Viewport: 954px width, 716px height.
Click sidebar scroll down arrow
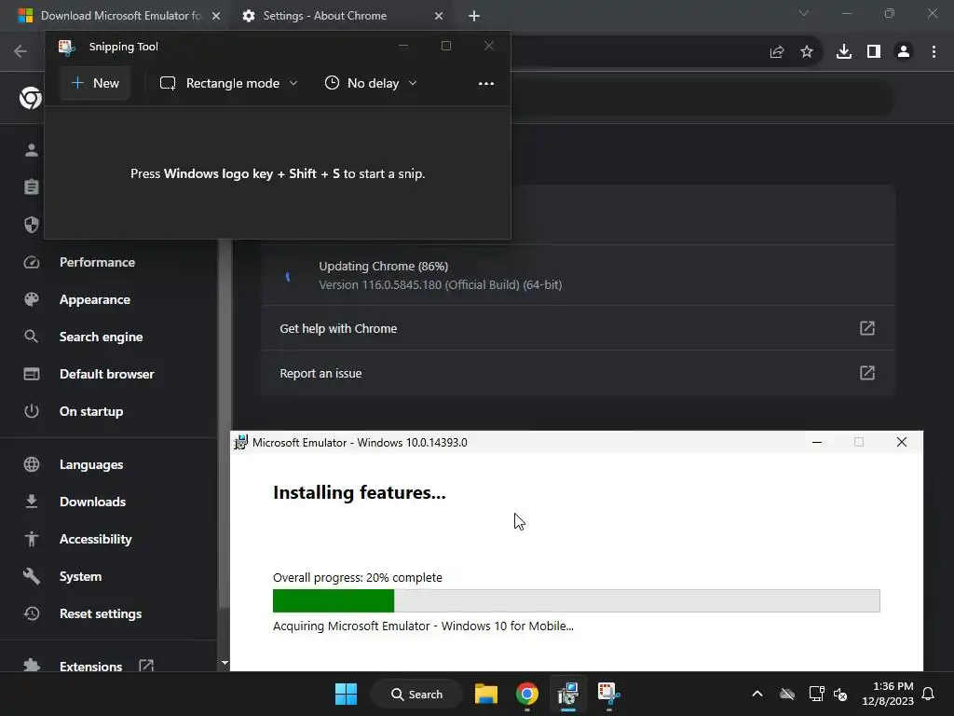coord(225,663)
